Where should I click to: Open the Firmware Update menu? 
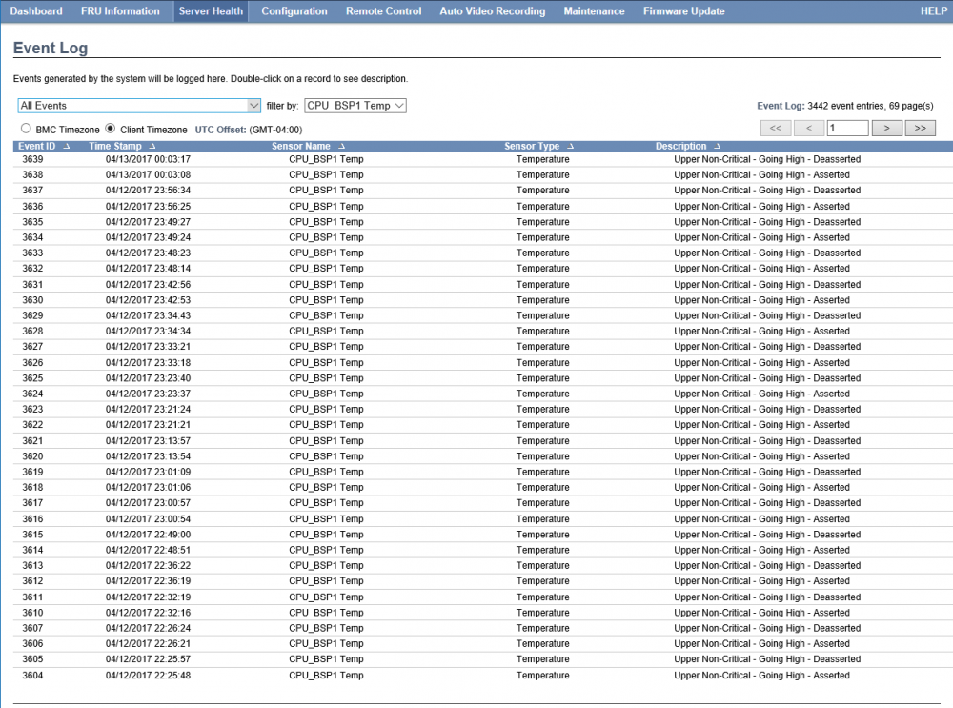click(x=683, y=10)
